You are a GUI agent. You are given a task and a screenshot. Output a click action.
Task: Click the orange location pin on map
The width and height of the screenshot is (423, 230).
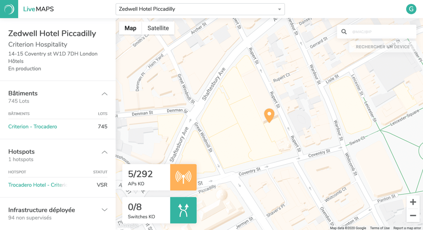(x=269, y=116)
